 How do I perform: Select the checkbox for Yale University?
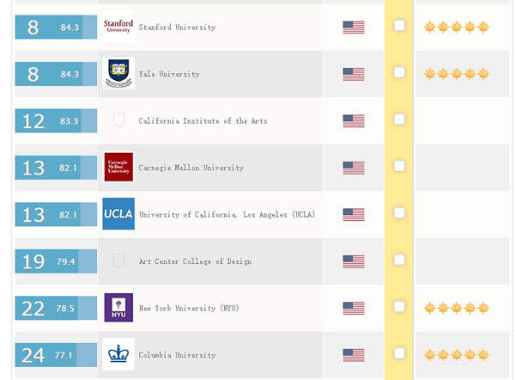399,72
